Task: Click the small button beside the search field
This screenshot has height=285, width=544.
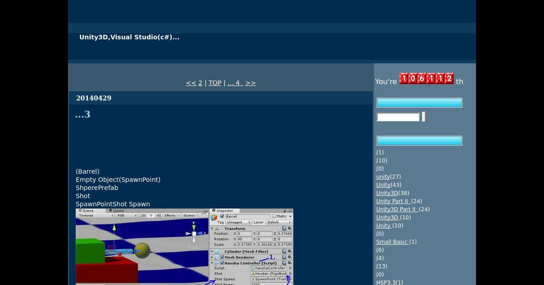Action: (423, 117)
